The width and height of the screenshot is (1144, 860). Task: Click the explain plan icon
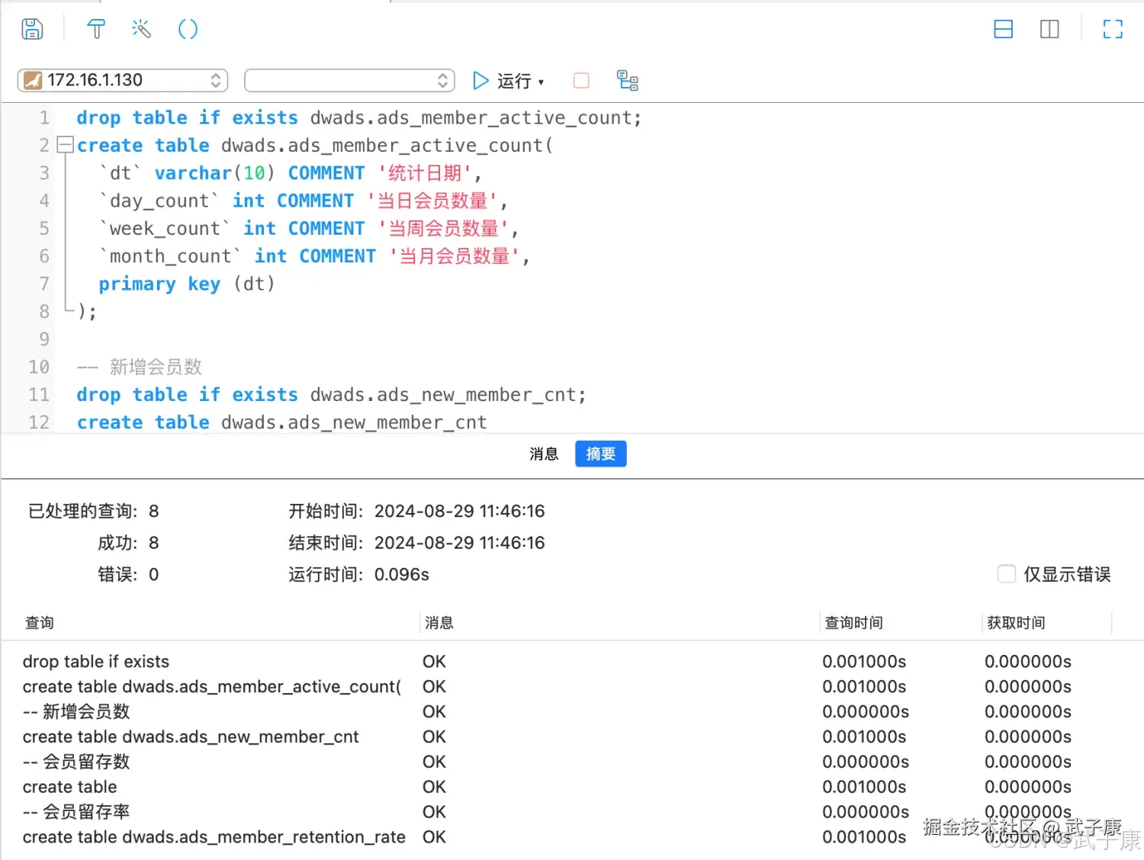tap(627, 80)
